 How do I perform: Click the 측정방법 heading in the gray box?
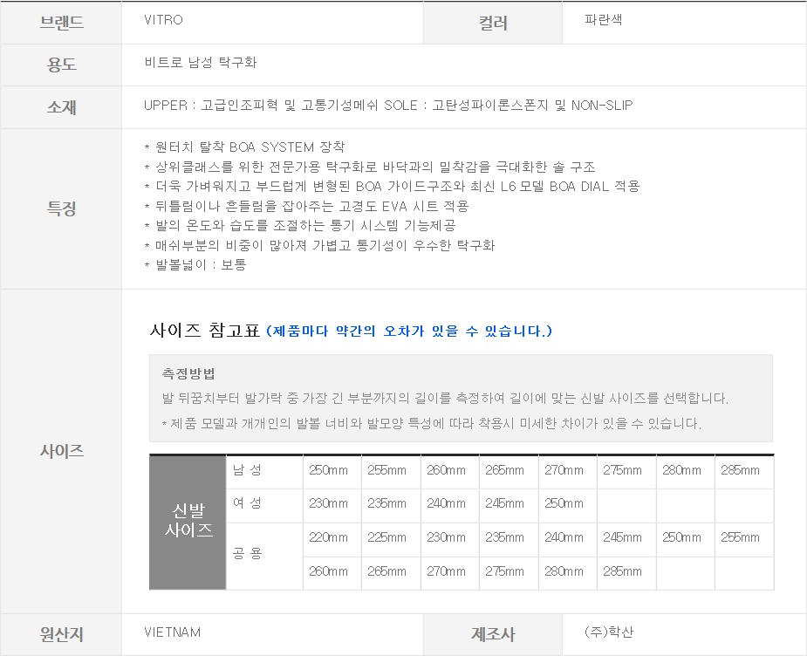point(189,373)
